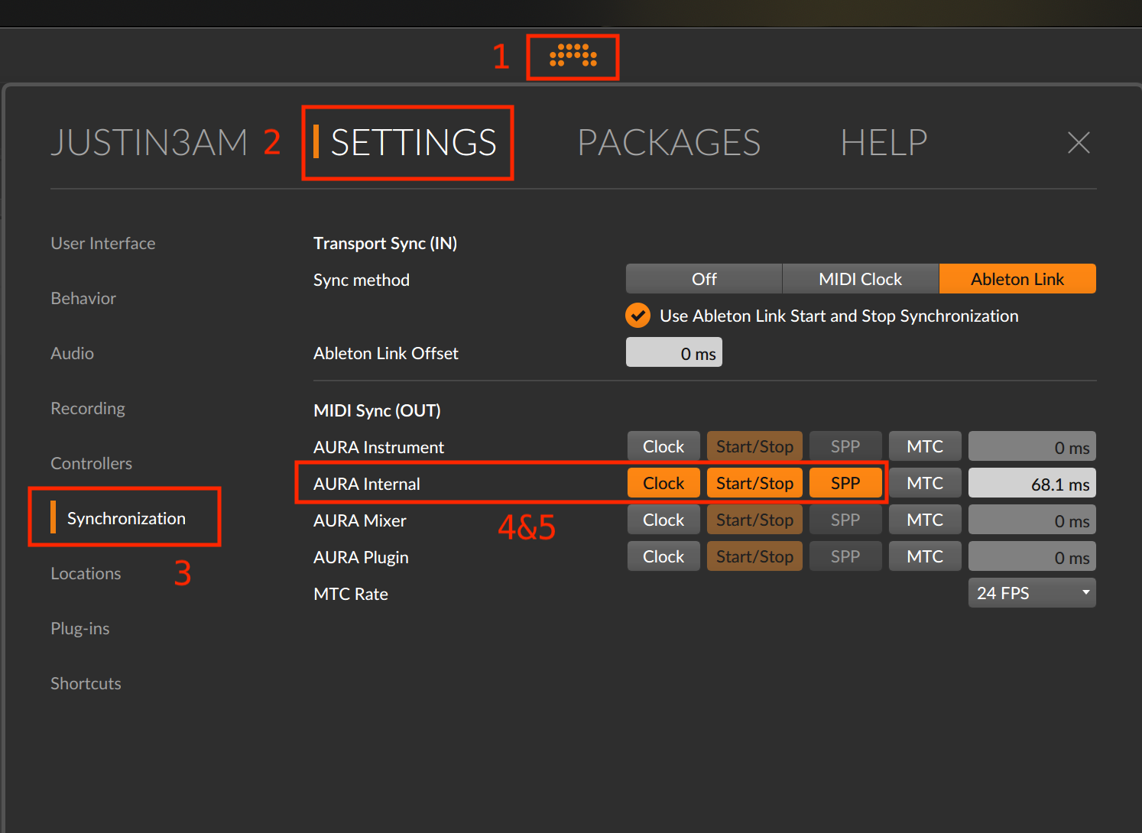The width and height of the screenshot is (1142, 833).
Task: Click the Ableton Link Offset label
Action: coord(386,353)
